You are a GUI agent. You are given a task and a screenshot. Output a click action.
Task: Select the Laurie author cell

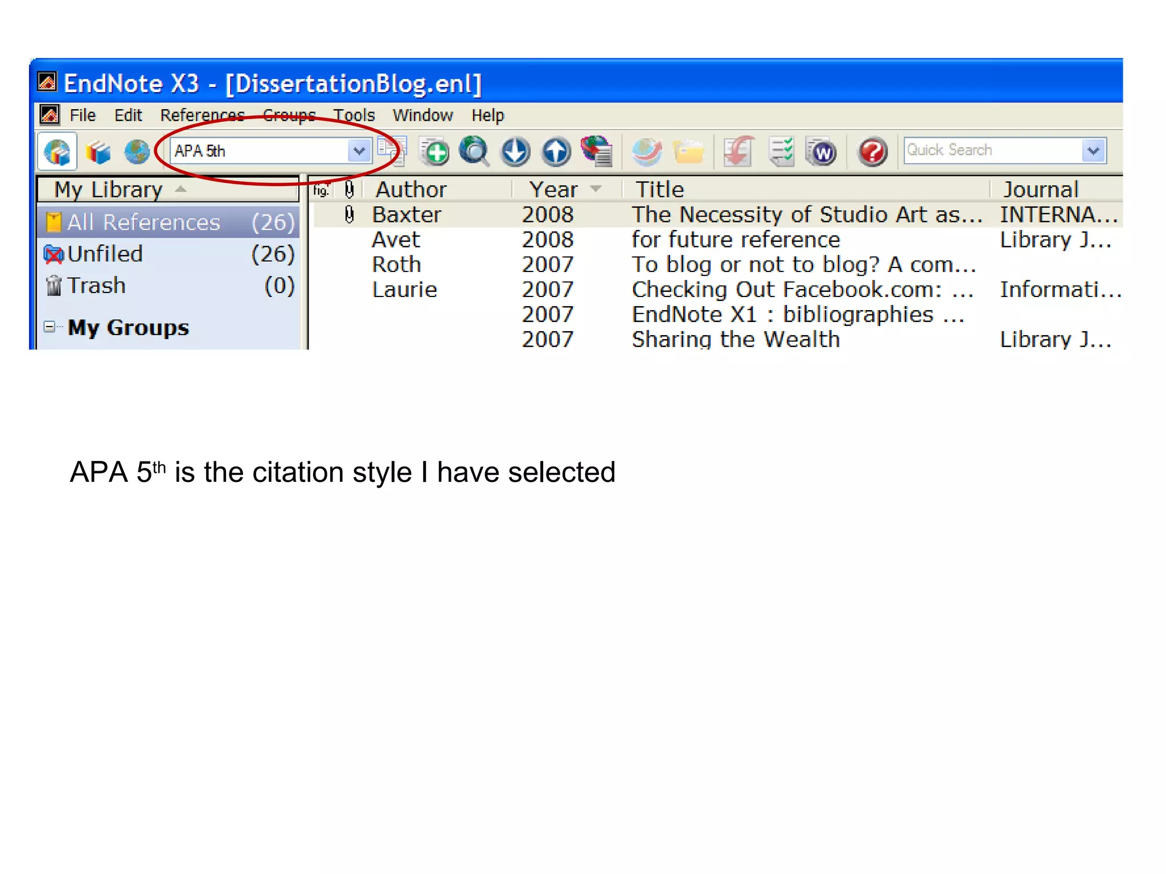tap(404, 290)
